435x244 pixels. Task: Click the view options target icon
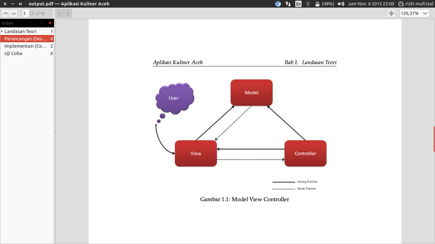391,13
